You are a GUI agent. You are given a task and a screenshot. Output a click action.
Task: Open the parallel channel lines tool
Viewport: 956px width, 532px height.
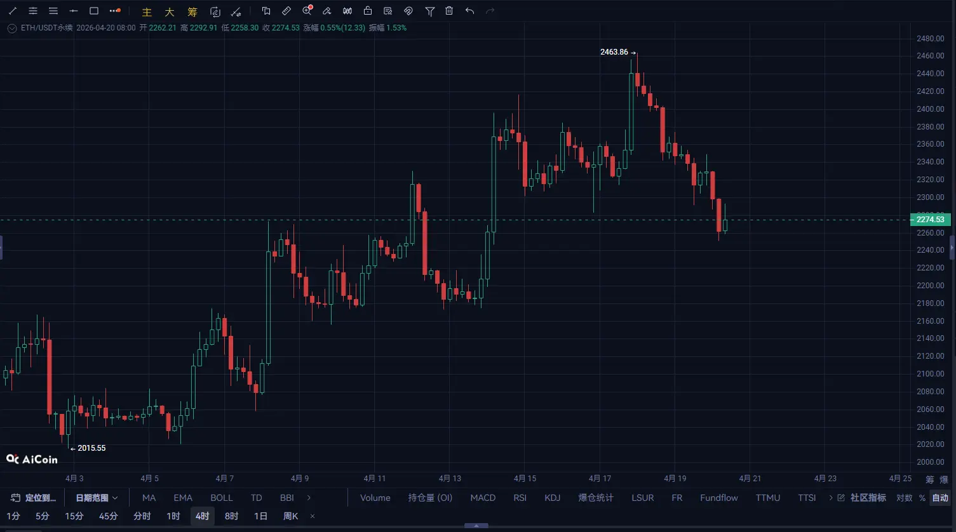(x=33, y=11)
